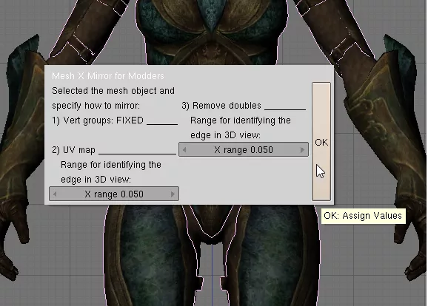Confirm the dialog with the OK button

[321, 142]
